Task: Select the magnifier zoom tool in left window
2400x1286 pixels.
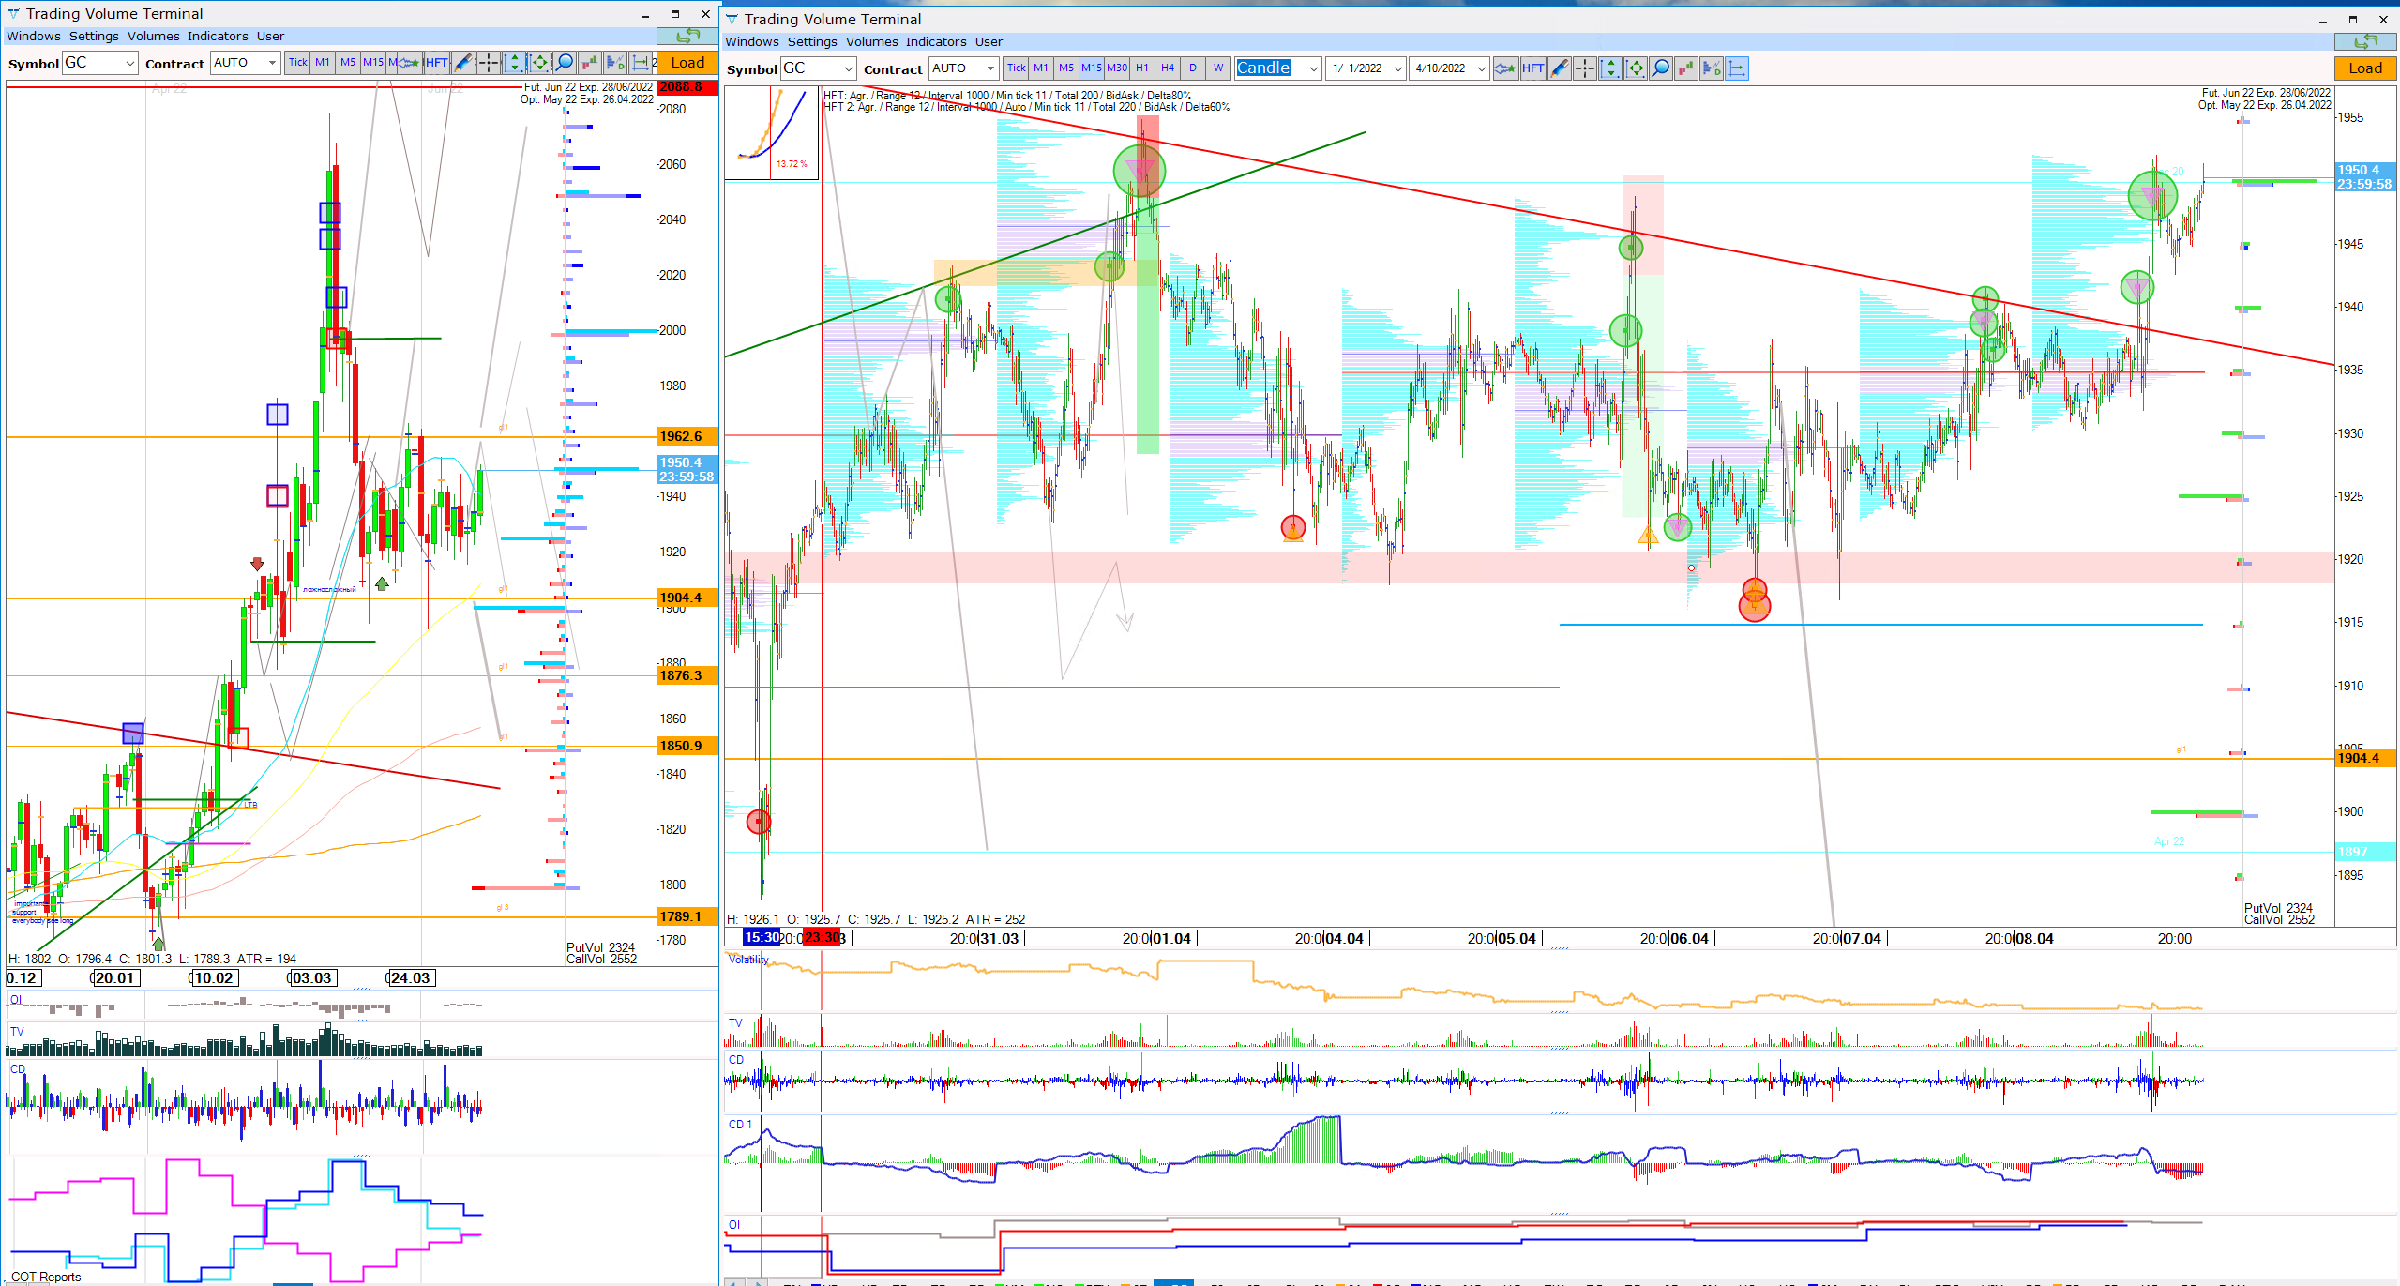Action: tap(565, 63)
